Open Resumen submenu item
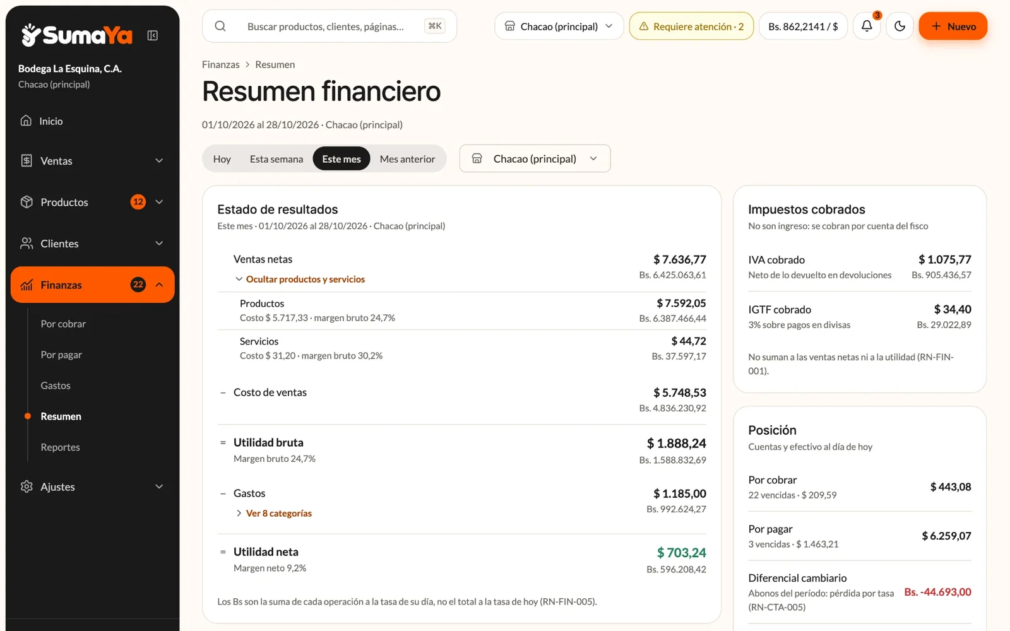The width and height of the screenshot is (1010, 631). point(61,416)
